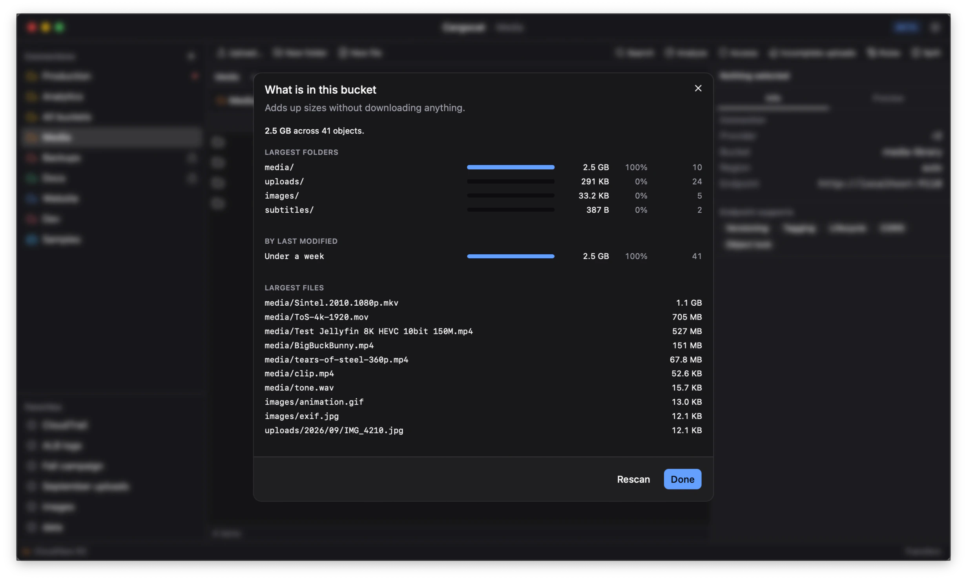This screenshot has width=967, height=580.
Task: Click the Under a week row label
Action: coord(294,256)
